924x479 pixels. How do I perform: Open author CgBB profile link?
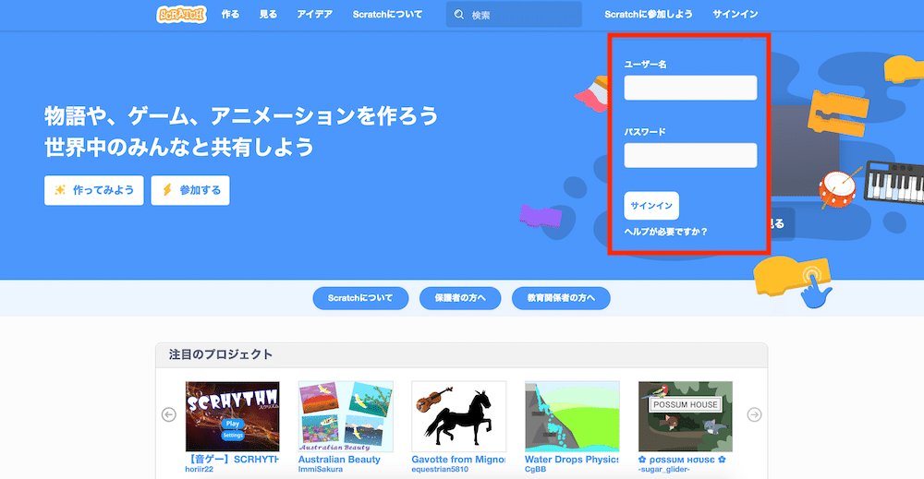point(535,470)
